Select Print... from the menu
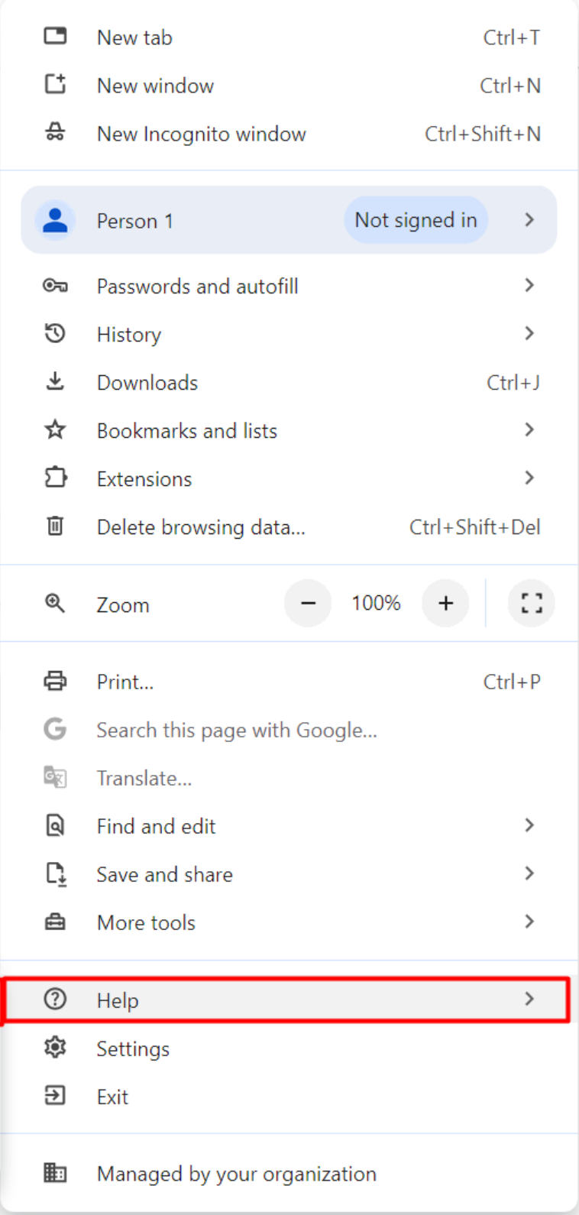This screenshot has height=1215, width=579. pos(125,682)
